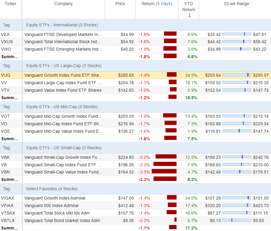Screen dimensions: 271x231
Task: Click the VIGAX YTD return 34.5%
Action: point(191,198)
